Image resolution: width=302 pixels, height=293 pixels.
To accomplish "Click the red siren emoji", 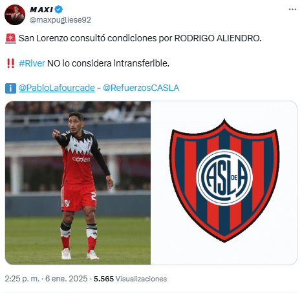I will point(10,39).
